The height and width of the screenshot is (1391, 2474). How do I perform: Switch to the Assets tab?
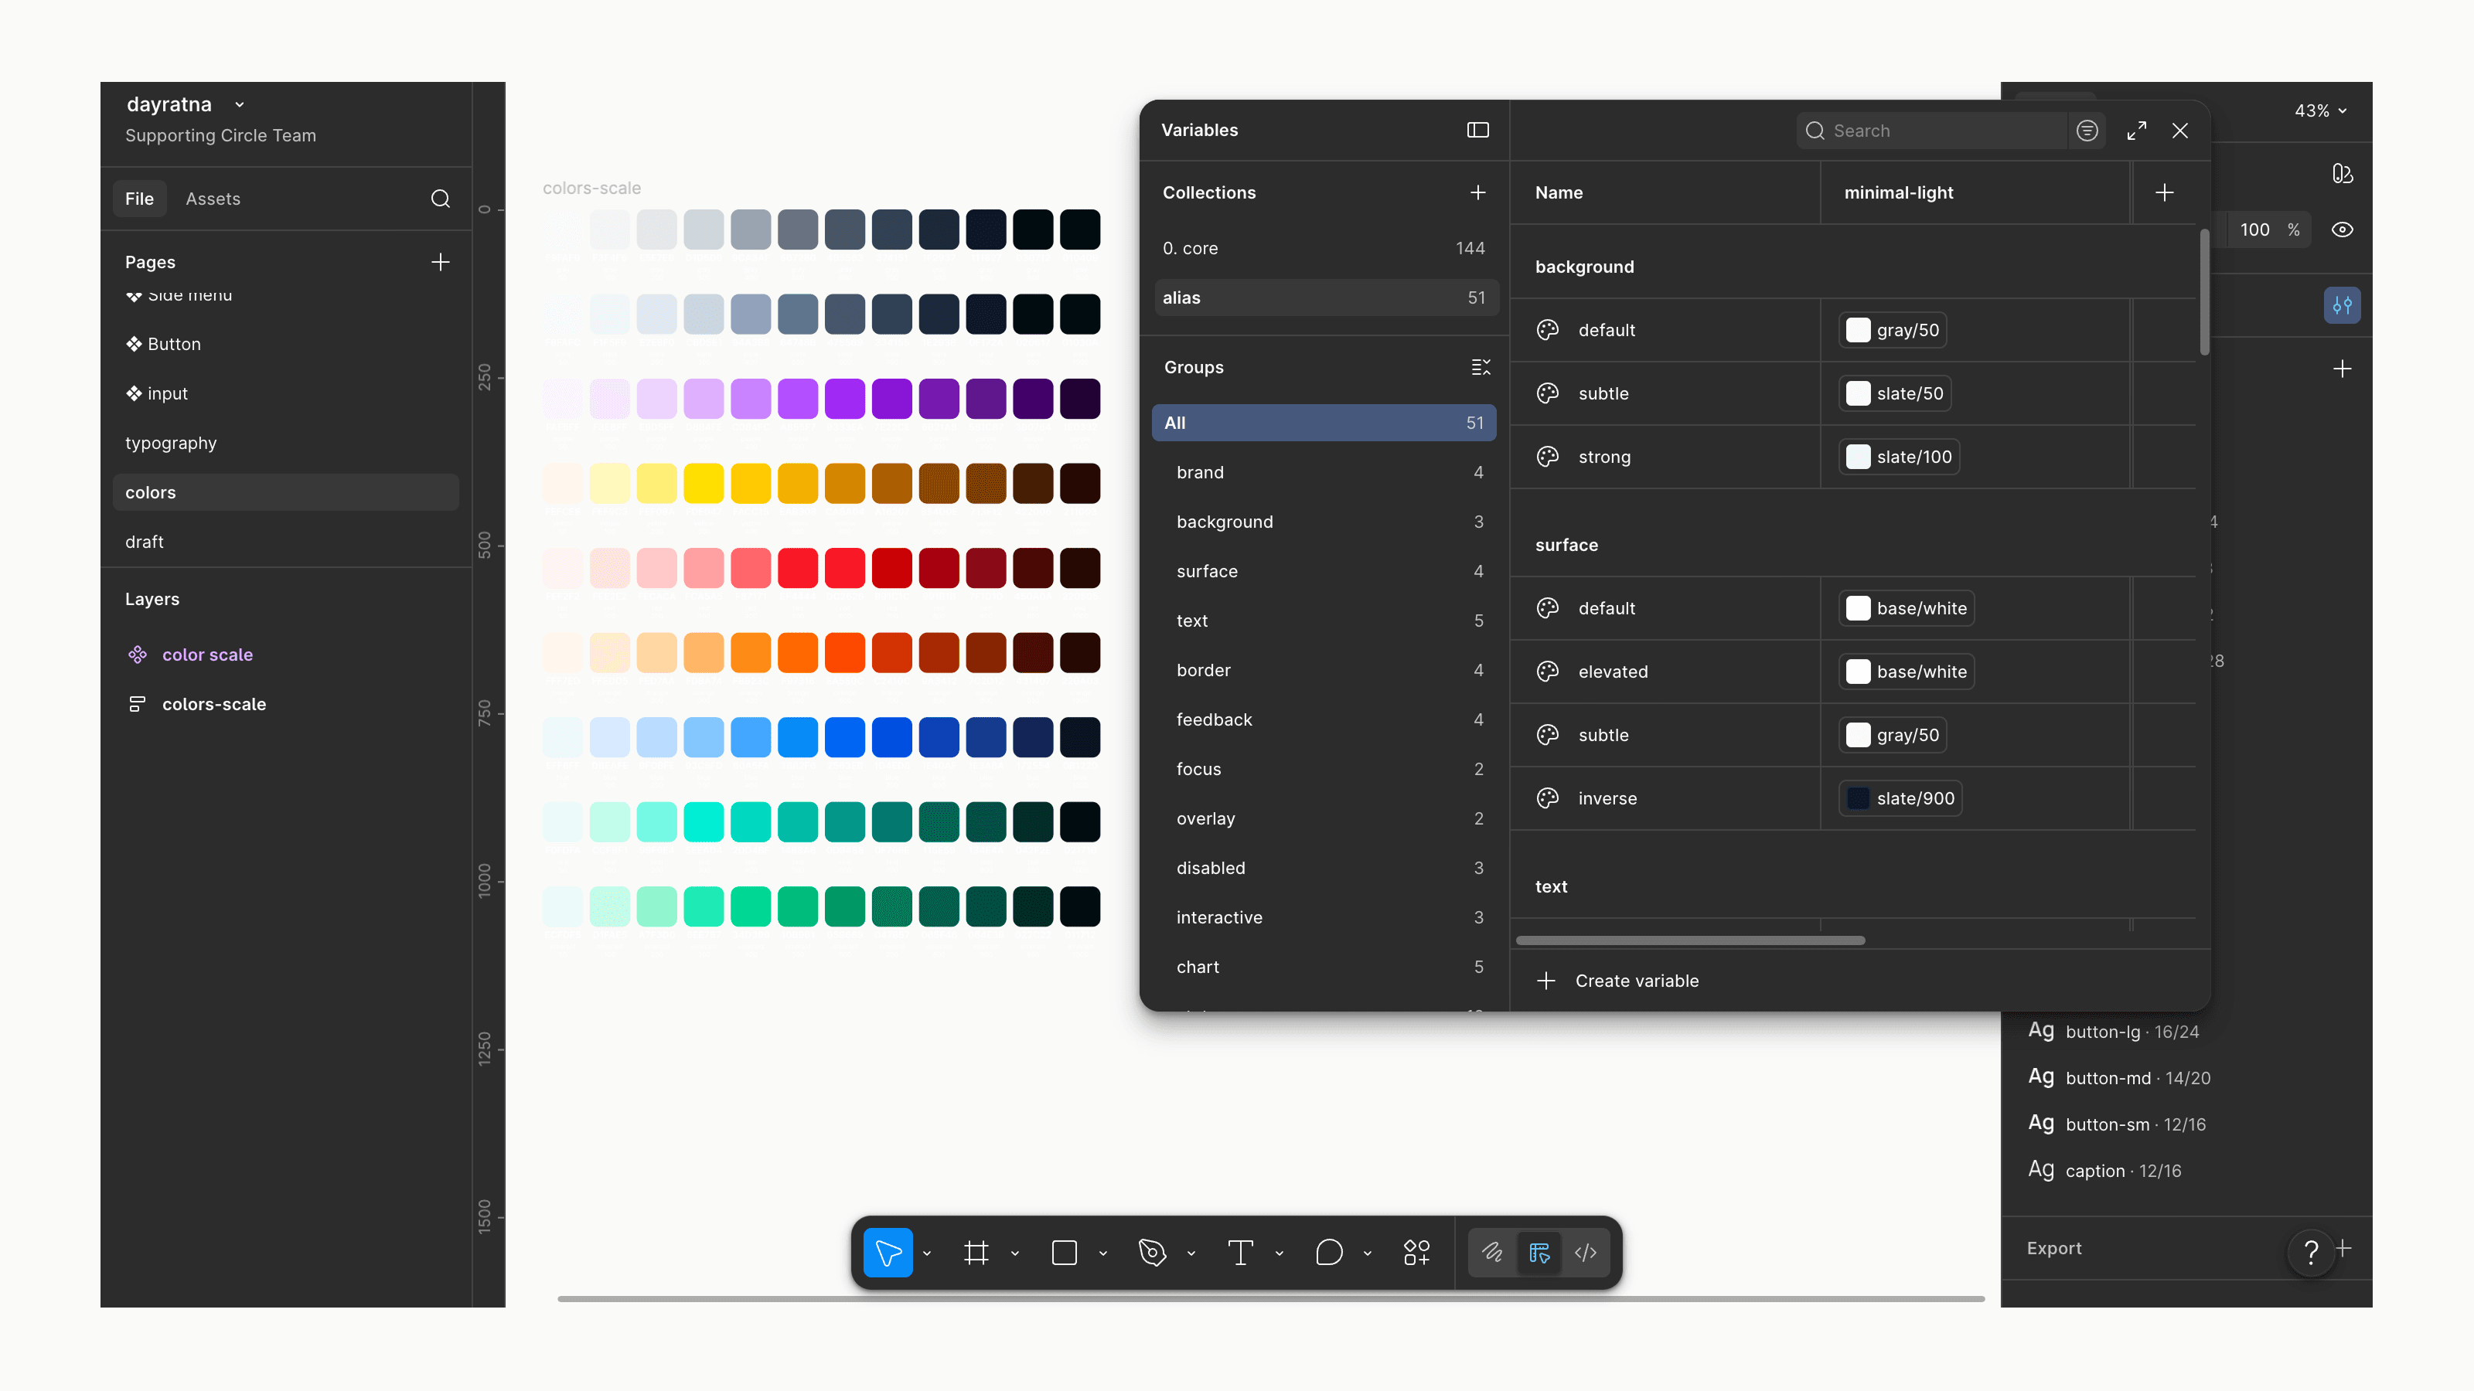click(x=213, y=199)
